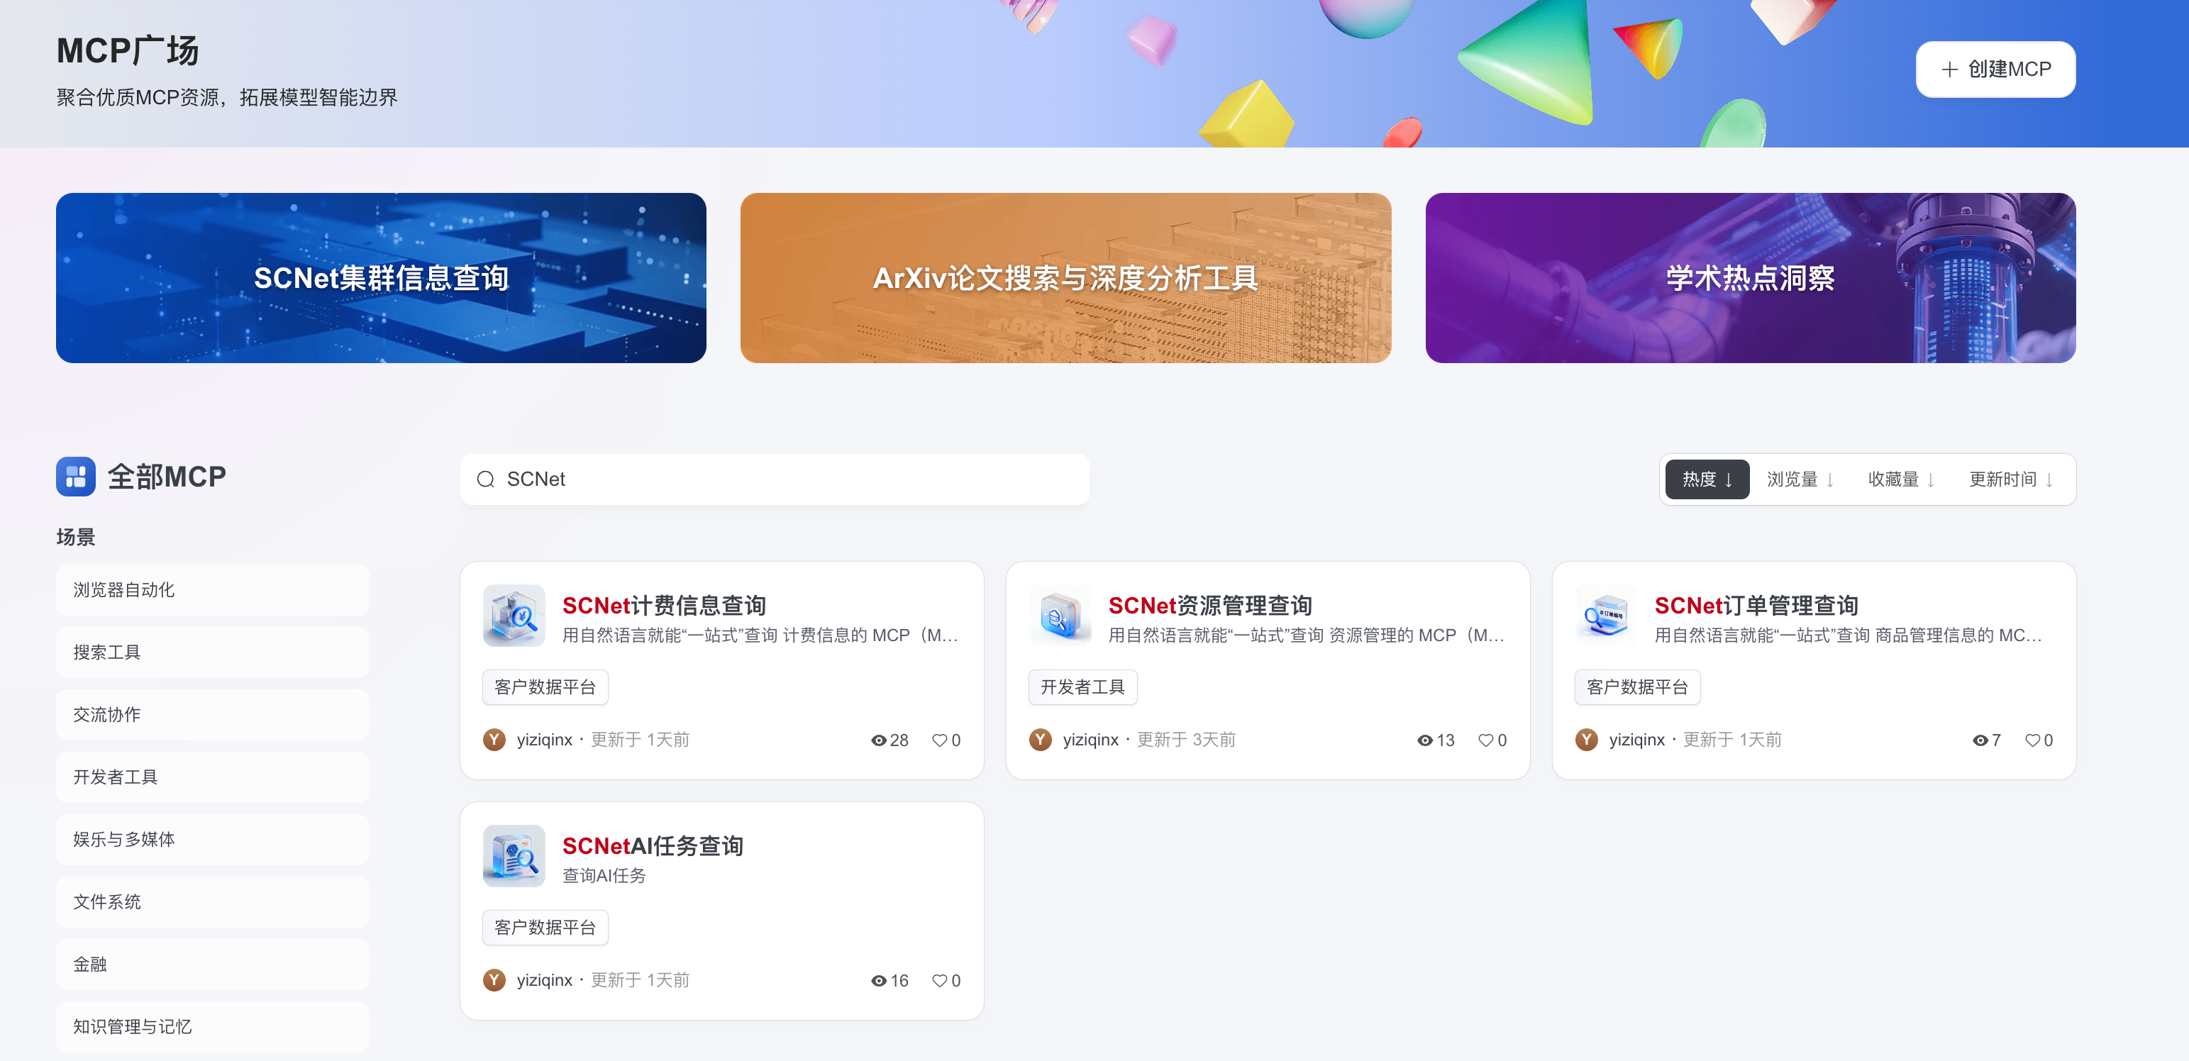The width and height of the screenshot is (2189, 1061).
Task: Favorite SCNet订单管理查询 with heart icon
Action: tap(2032, 740)
